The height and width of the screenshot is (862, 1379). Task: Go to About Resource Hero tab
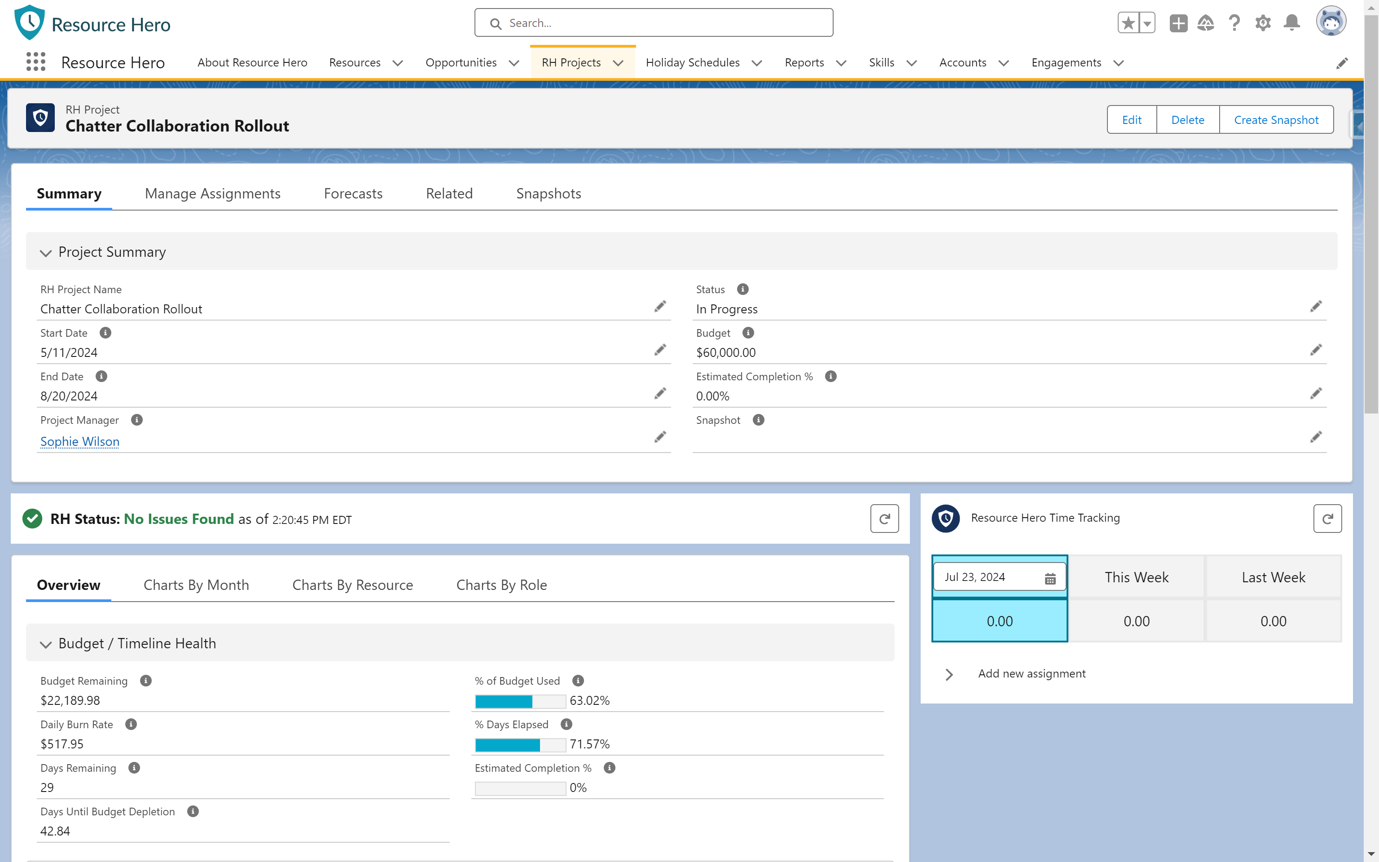click(x=252, y=62)
